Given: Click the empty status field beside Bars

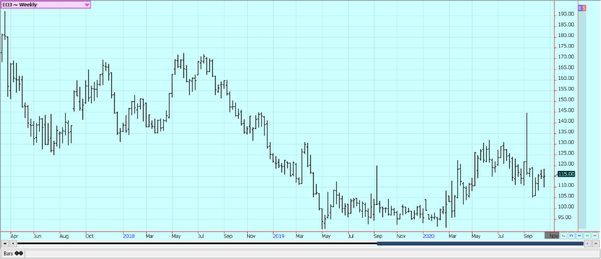Looking at the screenshot, I should [x=312, y=253].
